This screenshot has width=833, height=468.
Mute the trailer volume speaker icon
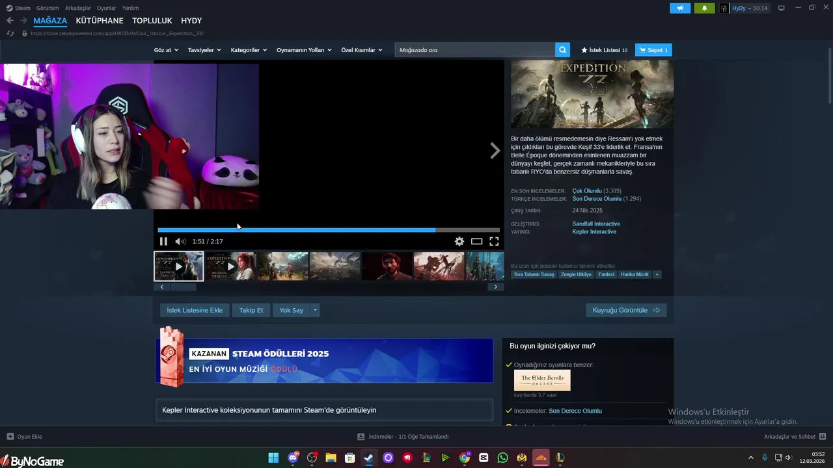pos(180,241)
